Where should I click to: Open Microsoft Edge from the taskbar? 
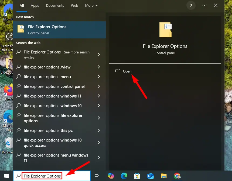124,176
